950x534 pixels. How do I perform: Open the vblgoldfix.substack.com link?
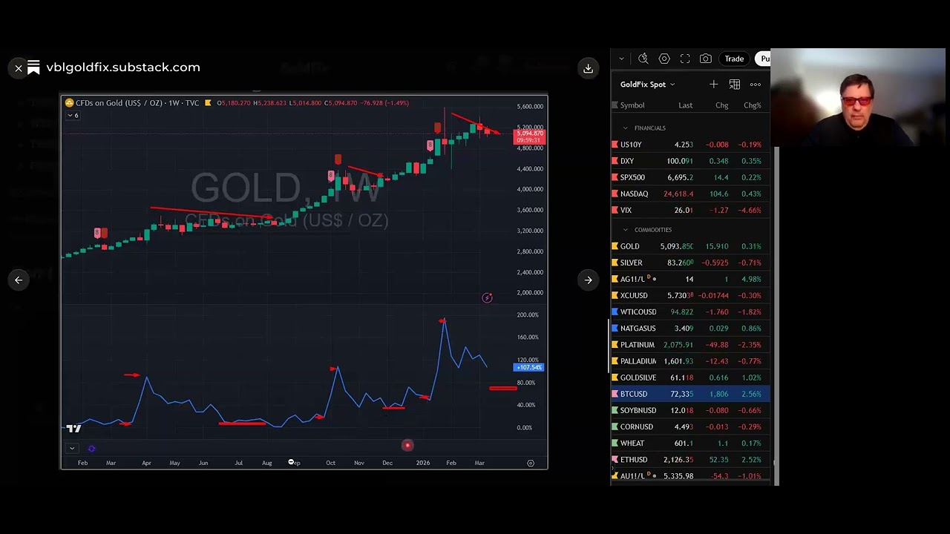pos(123,67)
